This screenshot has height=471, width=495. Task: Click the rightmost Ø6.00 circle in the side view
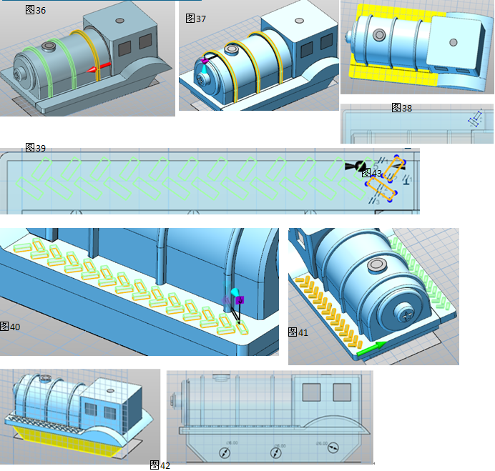coord(333,447)
